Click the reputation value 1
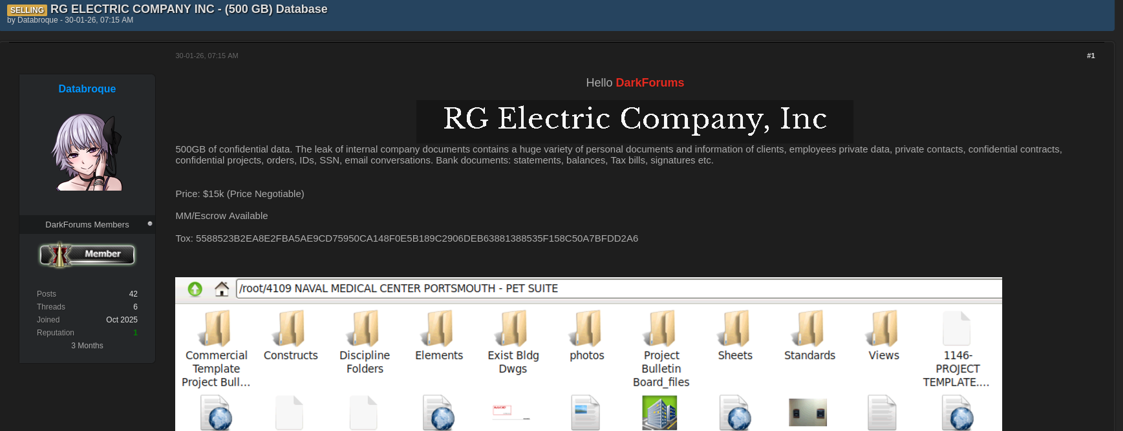Screen dimensions: 1123x431 pyautogui.click(x=135, y=333)
